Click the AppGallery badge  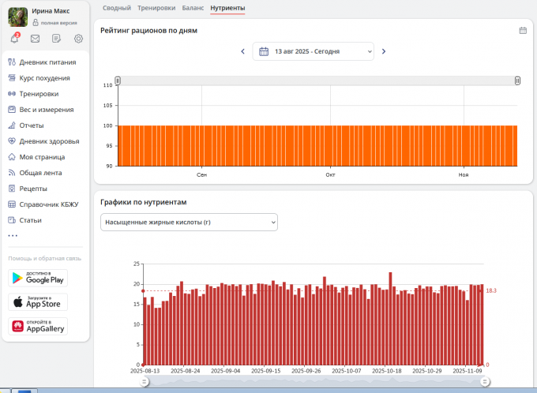pyautogui.click(x=38, y=326)
